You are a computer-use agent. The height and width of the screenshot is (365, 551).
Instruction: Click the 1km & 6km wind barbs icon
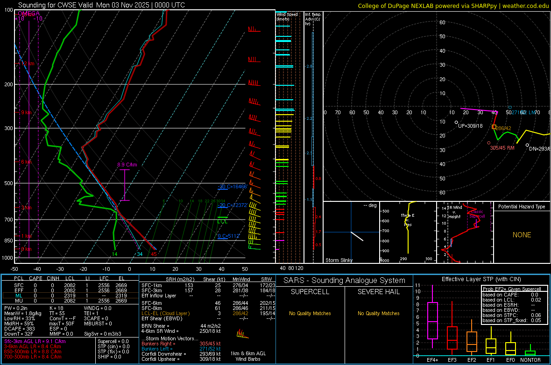(x=242, y=334)
